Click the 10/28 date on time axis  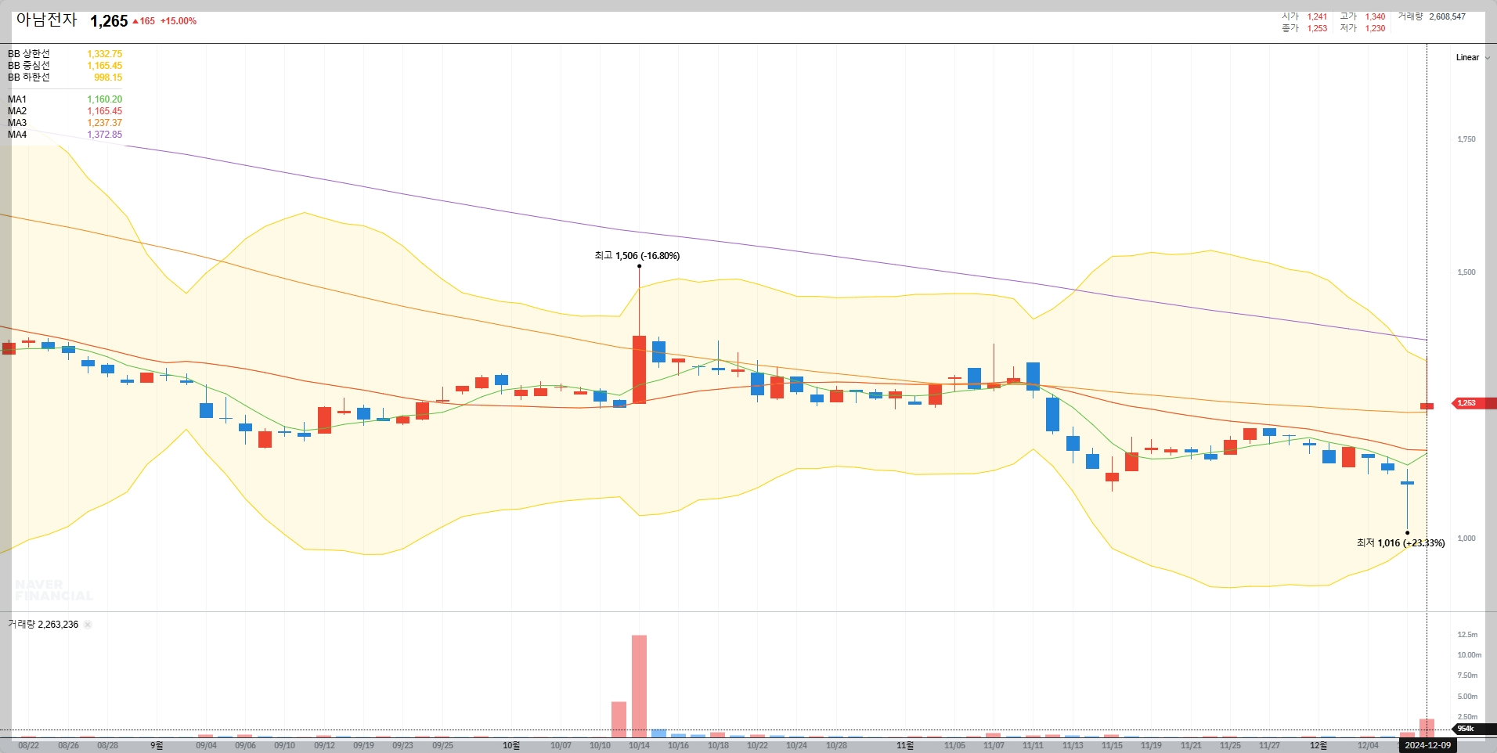click(836, 746)
